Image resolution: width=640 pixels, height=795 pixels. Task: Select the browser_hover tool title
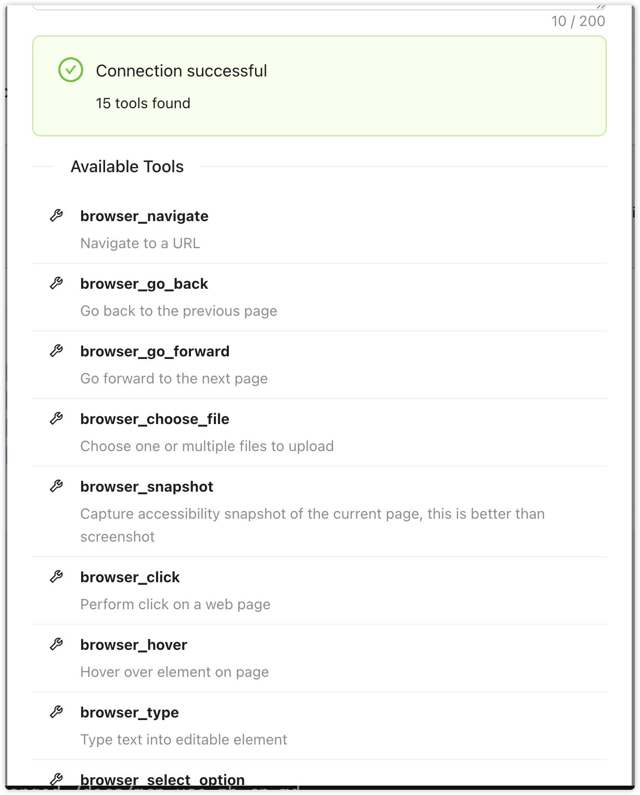click(134, 645)
